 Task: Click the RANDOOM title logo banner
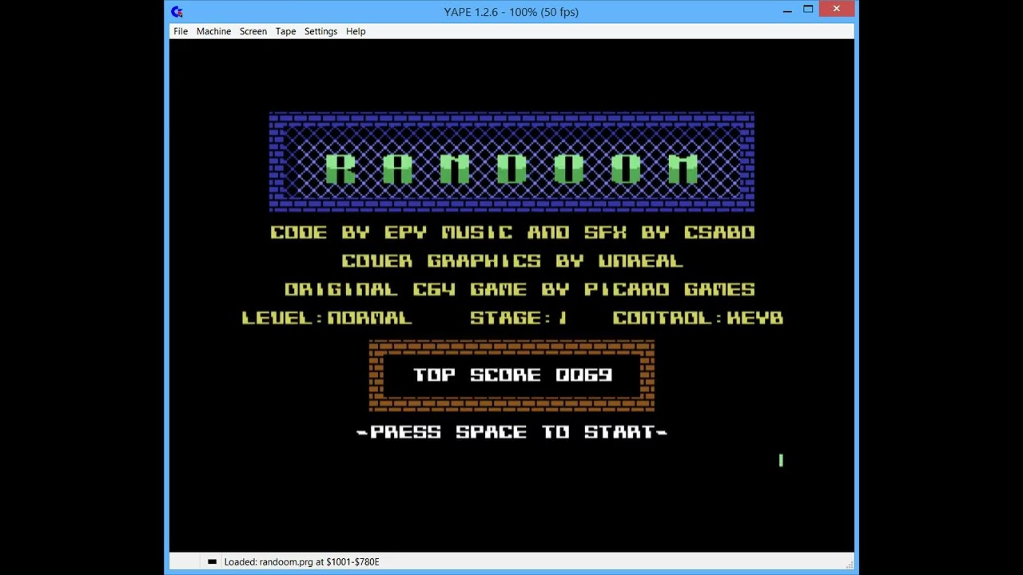pyautogui.click(x=511, y=162)
